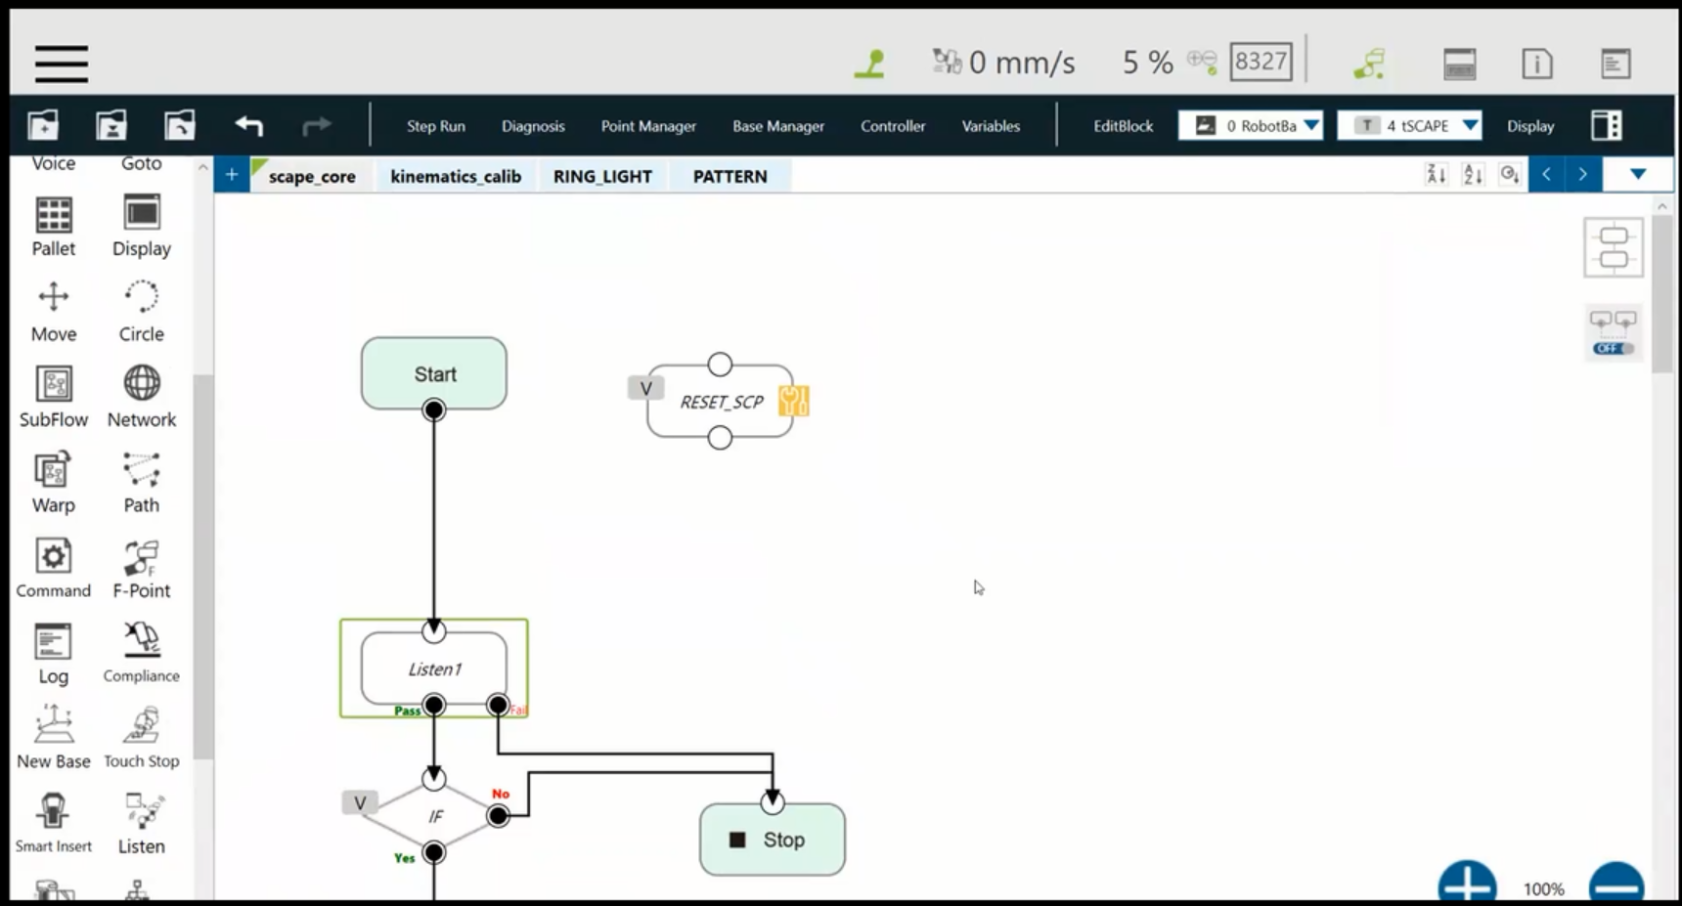Select the F-Point node
1682x906 pixels.
point(142,569)
